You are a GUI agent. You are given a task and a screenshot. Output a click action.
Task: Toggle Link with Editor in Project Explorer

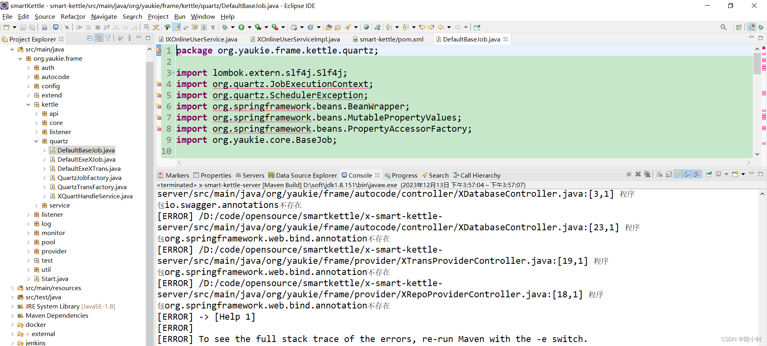coord(99,38)
